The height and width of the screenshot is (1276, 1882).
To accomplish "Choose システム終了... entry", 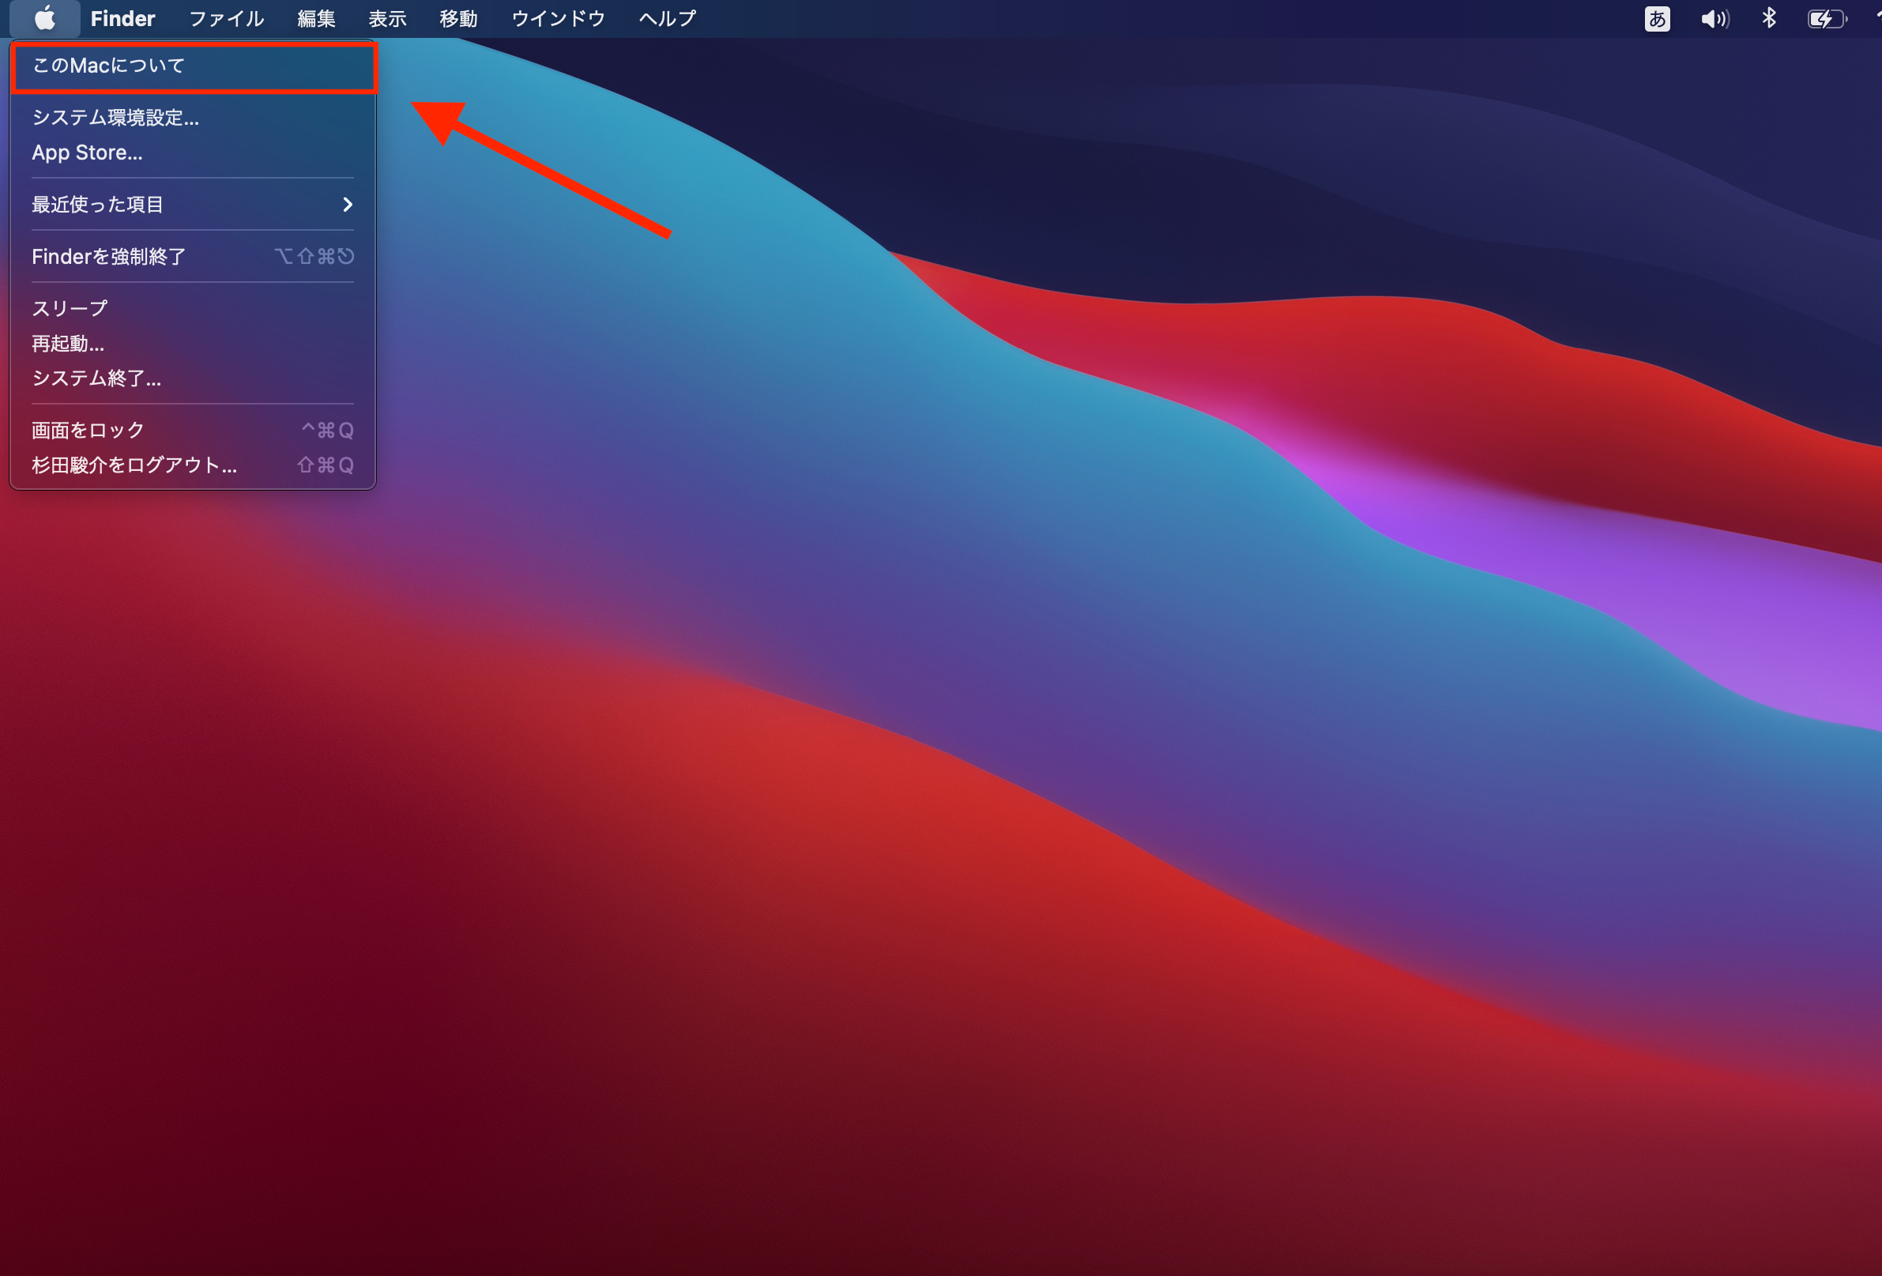I will 96,378.
